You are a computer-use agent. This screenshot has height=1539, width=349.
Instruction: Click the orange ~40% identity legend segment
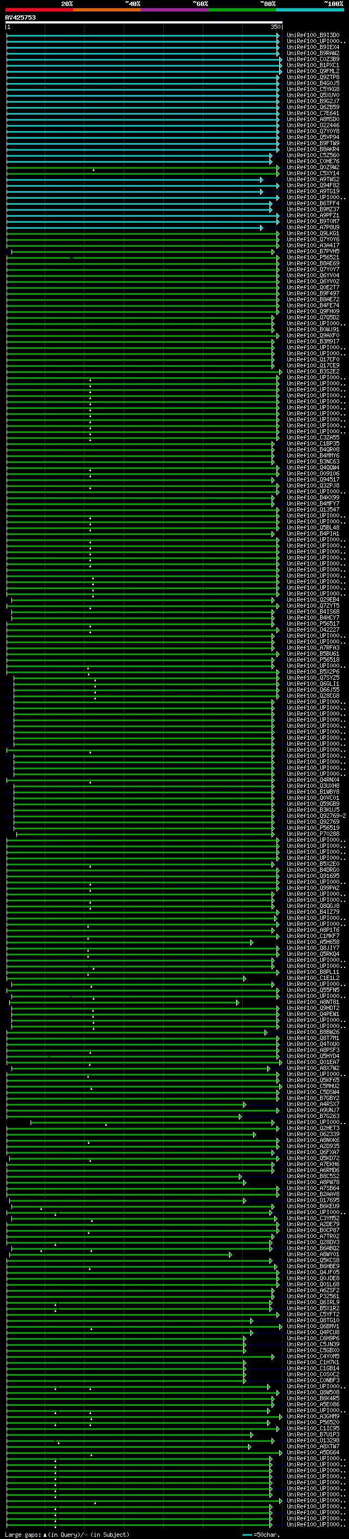tap(107, 10)
